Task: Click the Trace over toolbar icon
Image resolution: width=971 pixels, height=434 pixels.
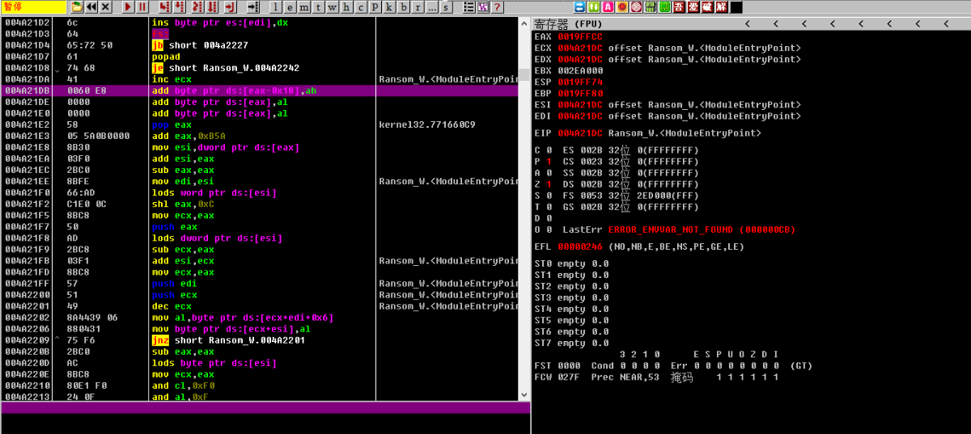Action: (x=212, y=7)
